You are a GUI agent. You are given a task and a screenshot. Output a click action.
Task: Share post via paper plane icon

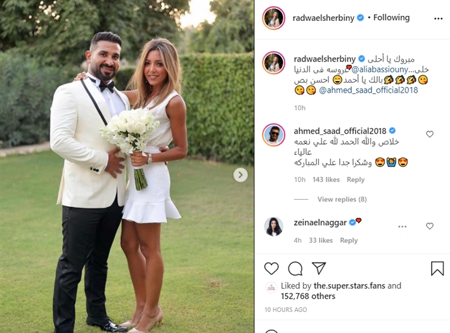tap(319, 268)
